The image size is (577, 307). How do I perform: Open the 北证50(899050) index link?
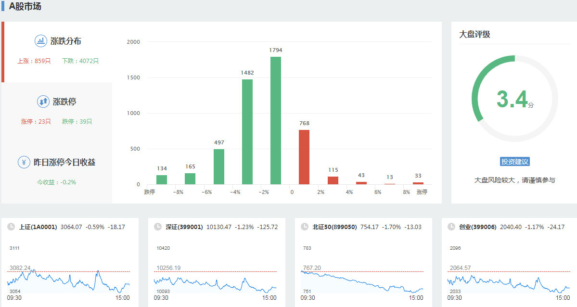click(x=334, y=227)
